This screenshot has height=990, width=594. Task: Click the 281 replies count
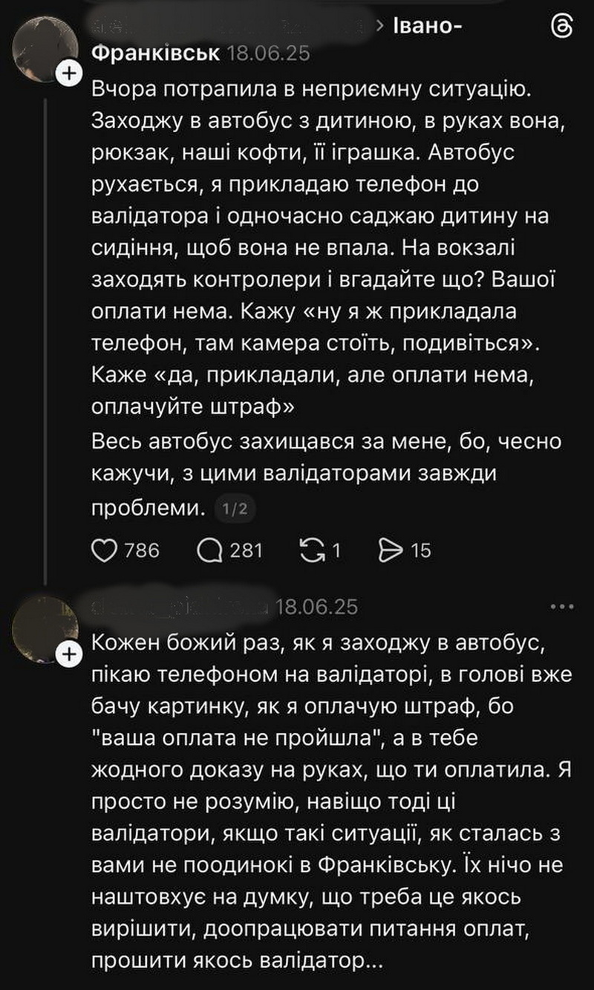click(x=247, y=550)
